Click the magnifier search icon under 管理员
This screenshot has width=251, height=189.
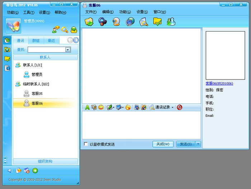click(65, 30)
